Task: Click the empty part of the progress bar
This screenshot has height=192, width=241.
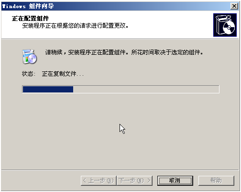Action: 146,89
